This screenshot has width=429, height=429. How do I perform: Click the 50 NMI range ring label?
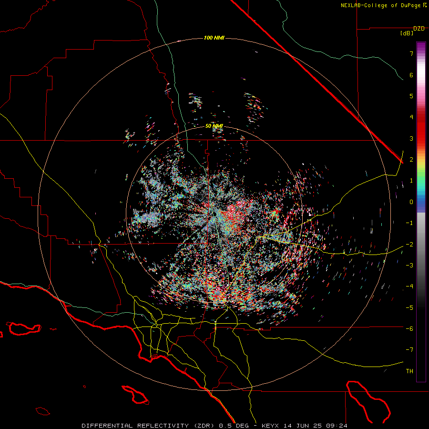point(214,126)
